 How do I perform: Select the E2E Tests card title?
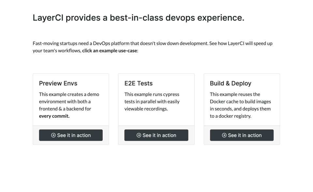[138, 83]
